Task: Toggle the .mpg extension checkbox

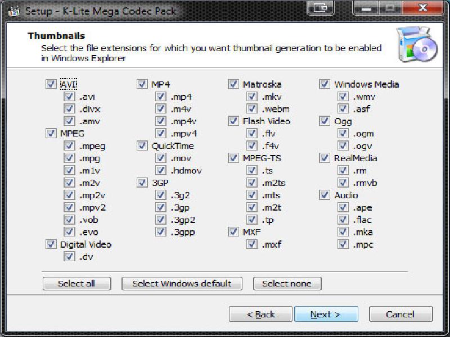Action: coord(69,158)
